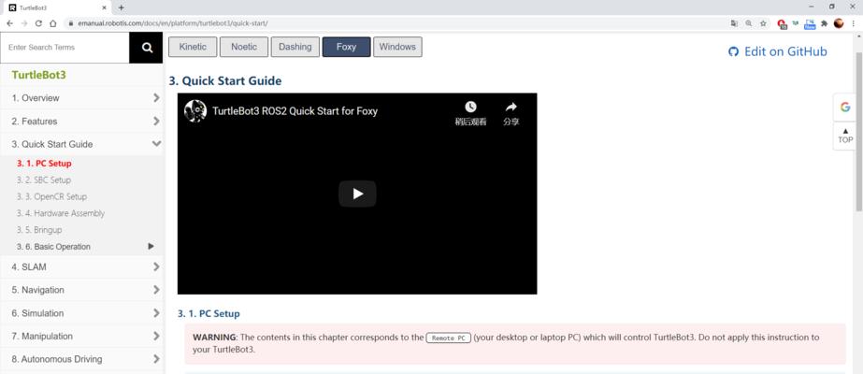Screen dimensions: 863x374
Task: Click the zoom magnifier icon in address bar
Action: (749, 23)
